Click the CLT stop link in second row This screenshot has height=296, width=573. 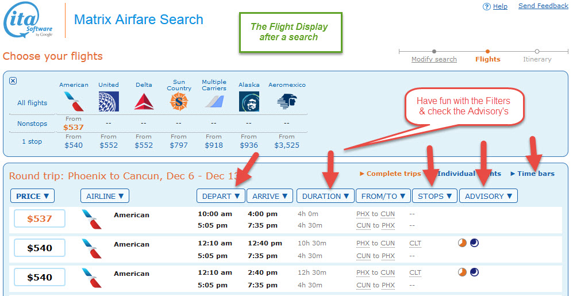[x=415, y=243]
